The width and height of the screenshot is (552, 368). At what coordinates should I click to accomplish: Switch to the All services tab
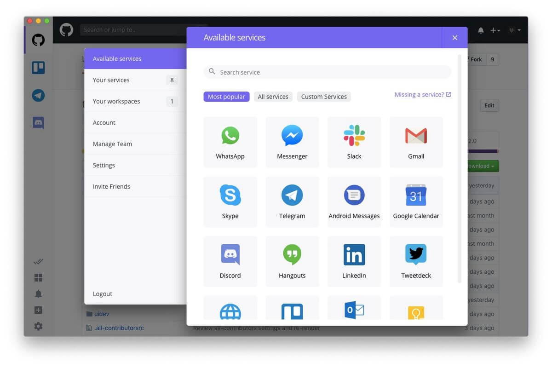tap(273, 97)
